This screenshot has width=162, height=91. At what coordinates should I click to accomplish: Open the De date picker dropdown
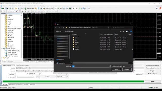[41, 74]
